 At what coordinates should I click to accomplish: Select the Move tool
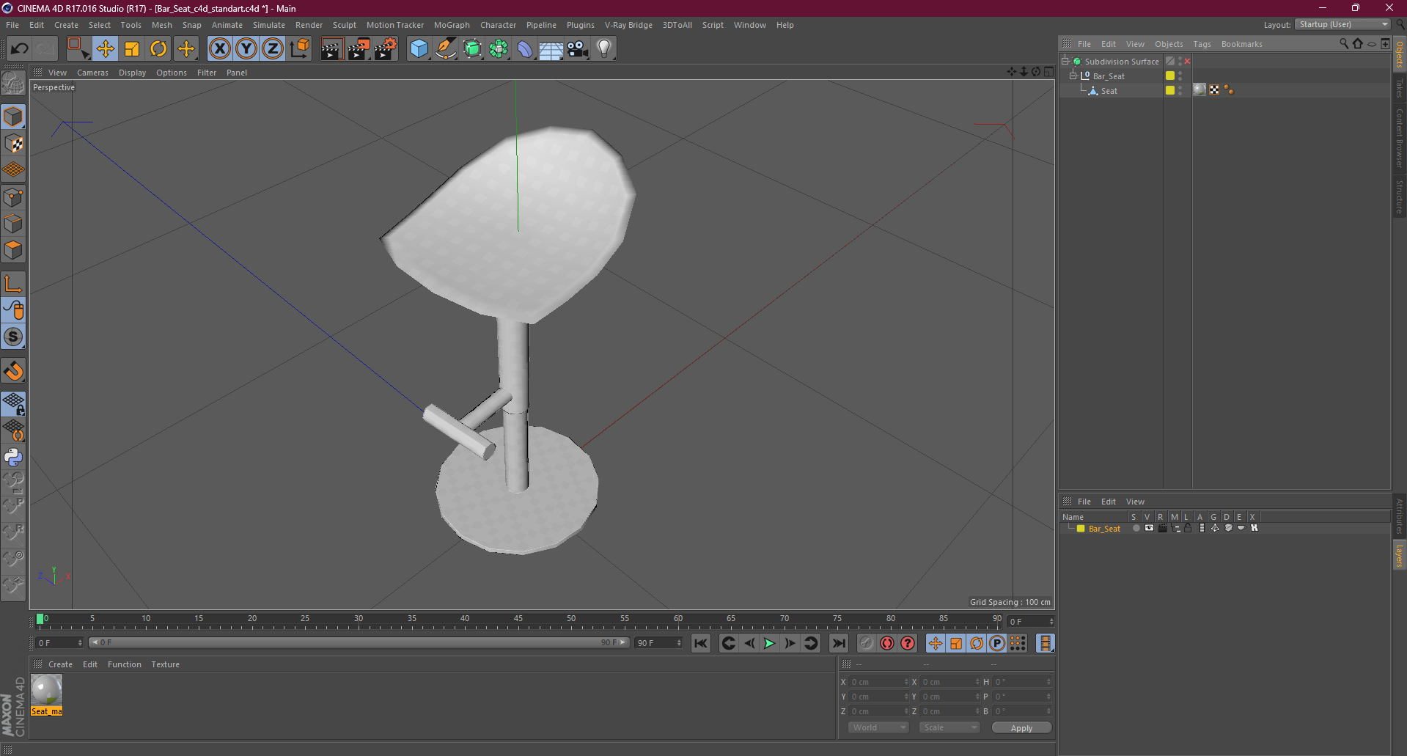pos(105,49)
